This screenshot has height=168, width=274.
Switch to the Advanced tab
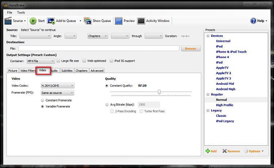click(97, 70)
